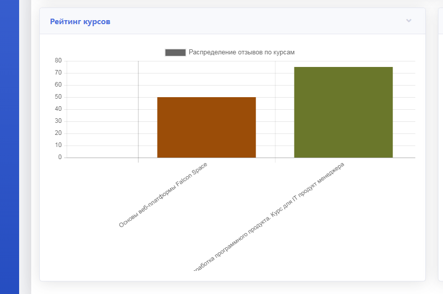443x294 pixels.
Task: Click the 30 value on Y axis
Action: [58, 121]
